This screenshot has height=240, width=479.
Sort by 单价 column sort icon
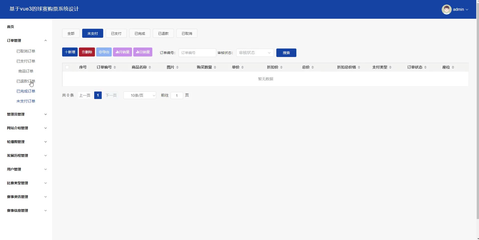(243, 67)
